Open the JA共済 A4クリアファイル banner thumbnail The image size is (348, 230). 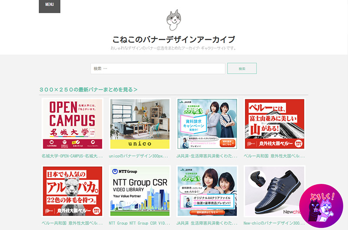pyautogui.click(x=207, y=191)
